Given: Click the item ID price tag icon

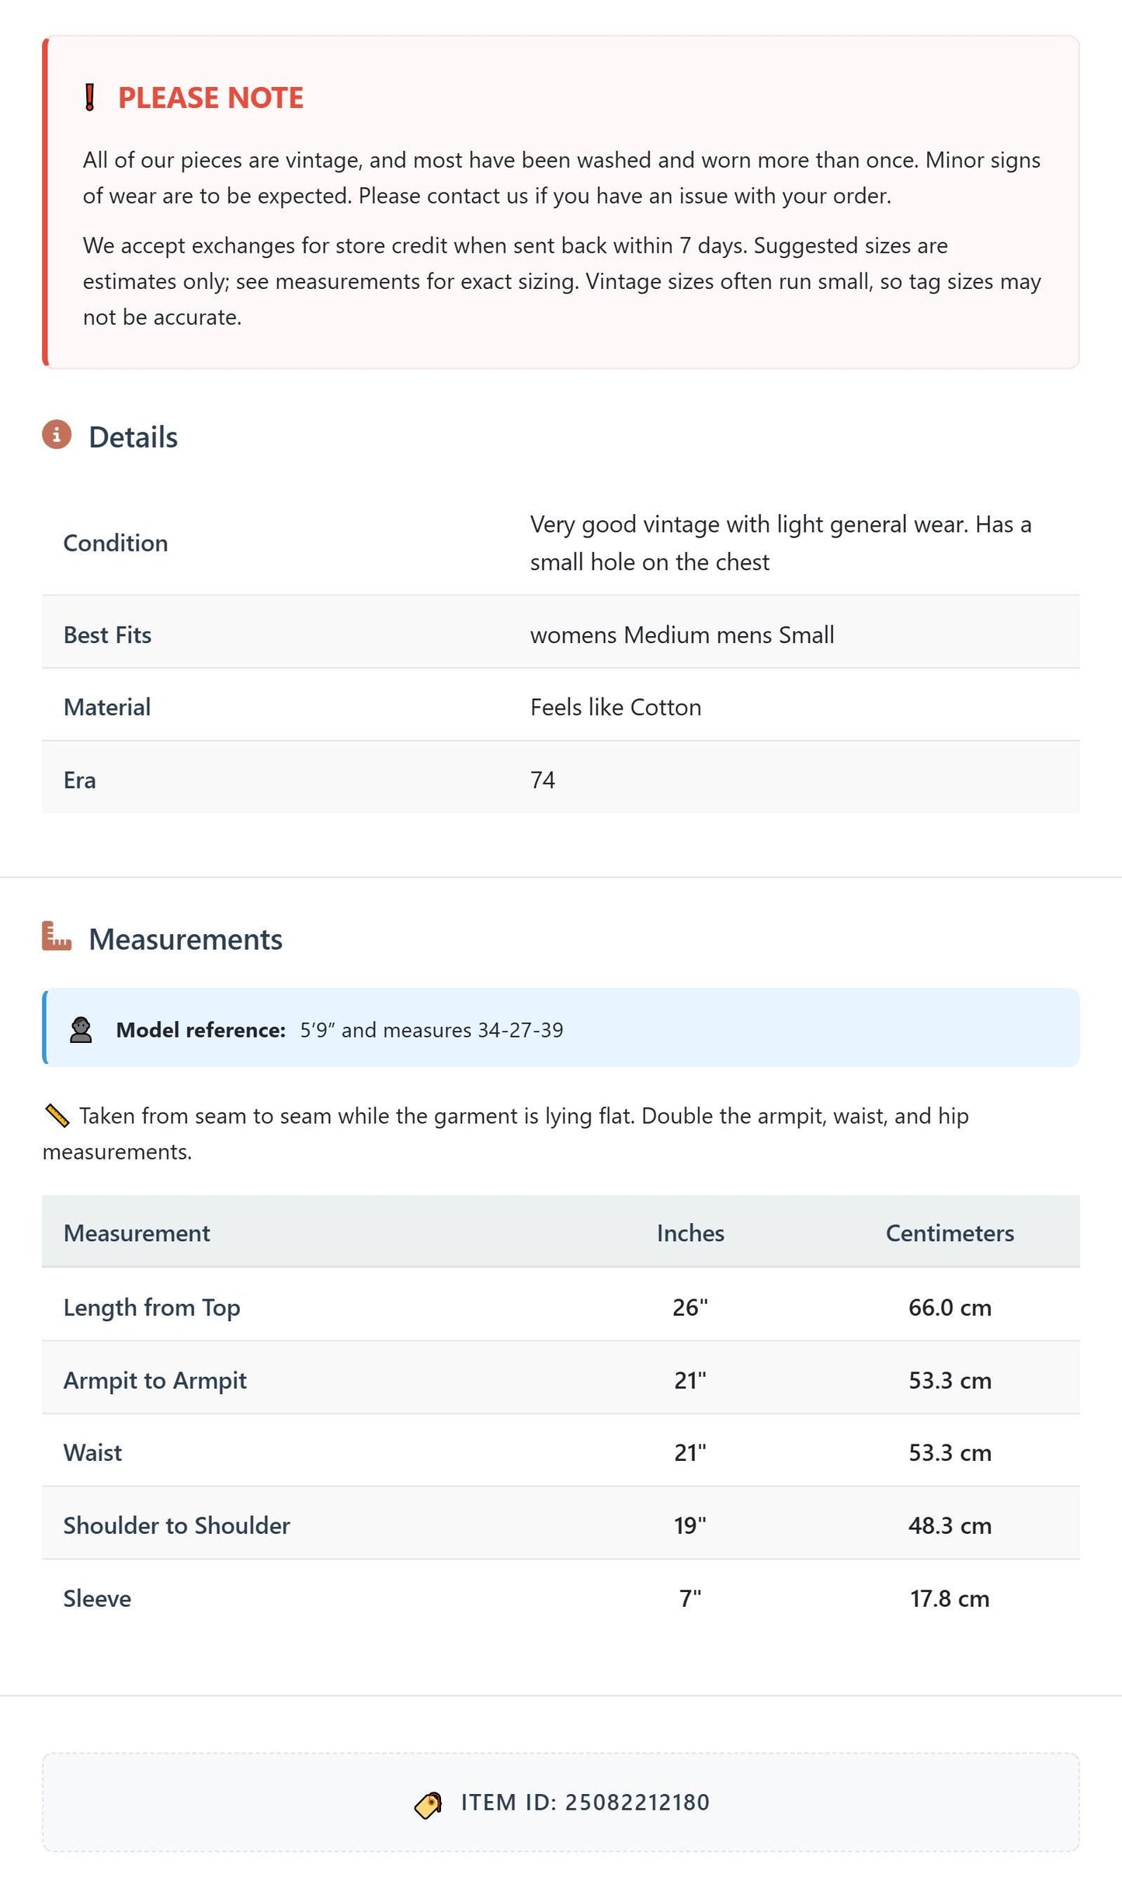Looking at the screenshot, I should coord(428,1803).
